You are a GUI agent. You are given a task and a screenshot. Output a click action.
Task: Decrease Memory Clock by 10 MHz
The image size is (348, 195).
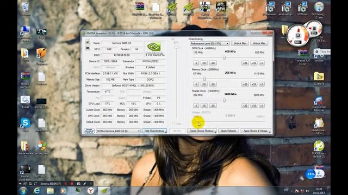point(204,84)
